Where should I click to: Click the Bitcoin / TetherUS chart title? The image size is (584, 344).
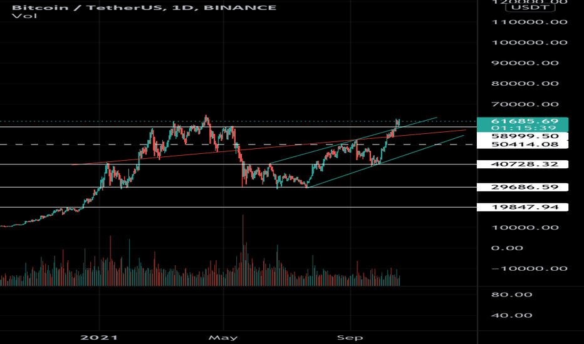pyautogui.click(x=144, y=8)
